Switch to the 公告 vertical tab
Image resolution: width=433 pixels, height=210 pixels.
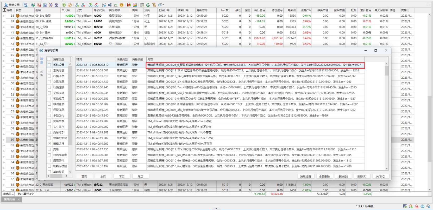click(x=42, y=73)
